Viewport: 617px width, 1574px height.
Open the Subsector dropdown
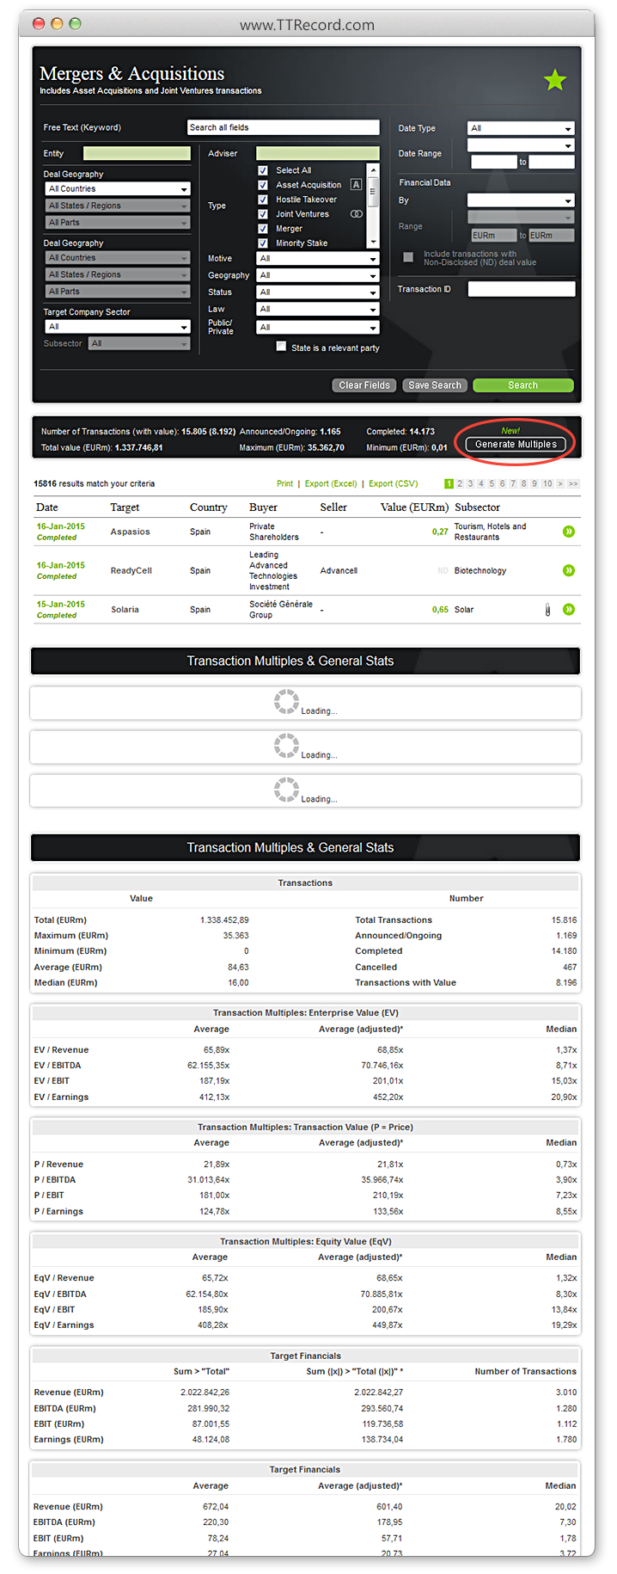click(x=139, y=343)
